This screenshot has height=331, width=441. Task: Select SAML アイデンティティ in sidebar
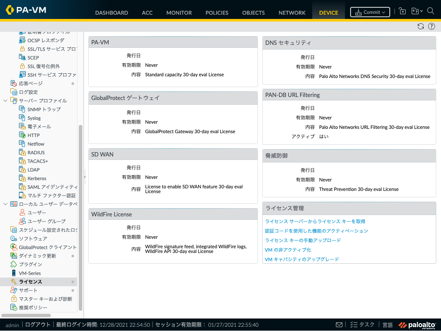click(52, 187)
